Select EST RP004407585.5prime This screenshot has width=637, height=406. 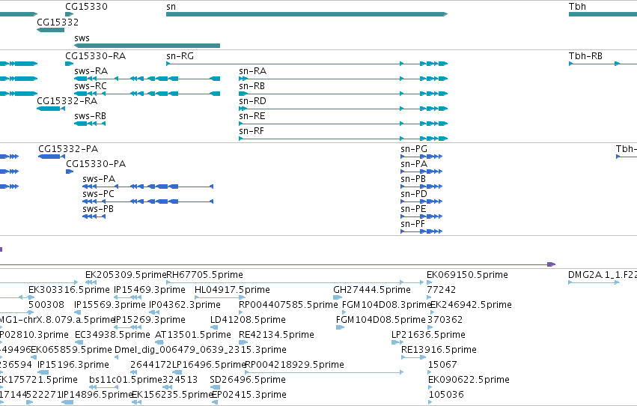click(241, 312)
